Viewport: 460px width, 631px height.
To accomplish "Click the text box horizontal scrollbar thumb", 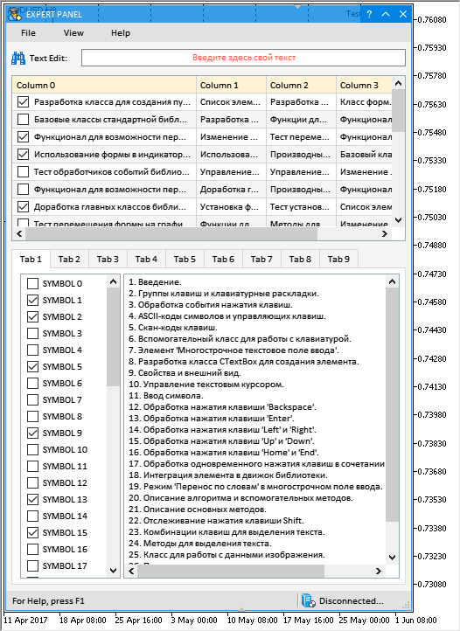I will point(231,571).
